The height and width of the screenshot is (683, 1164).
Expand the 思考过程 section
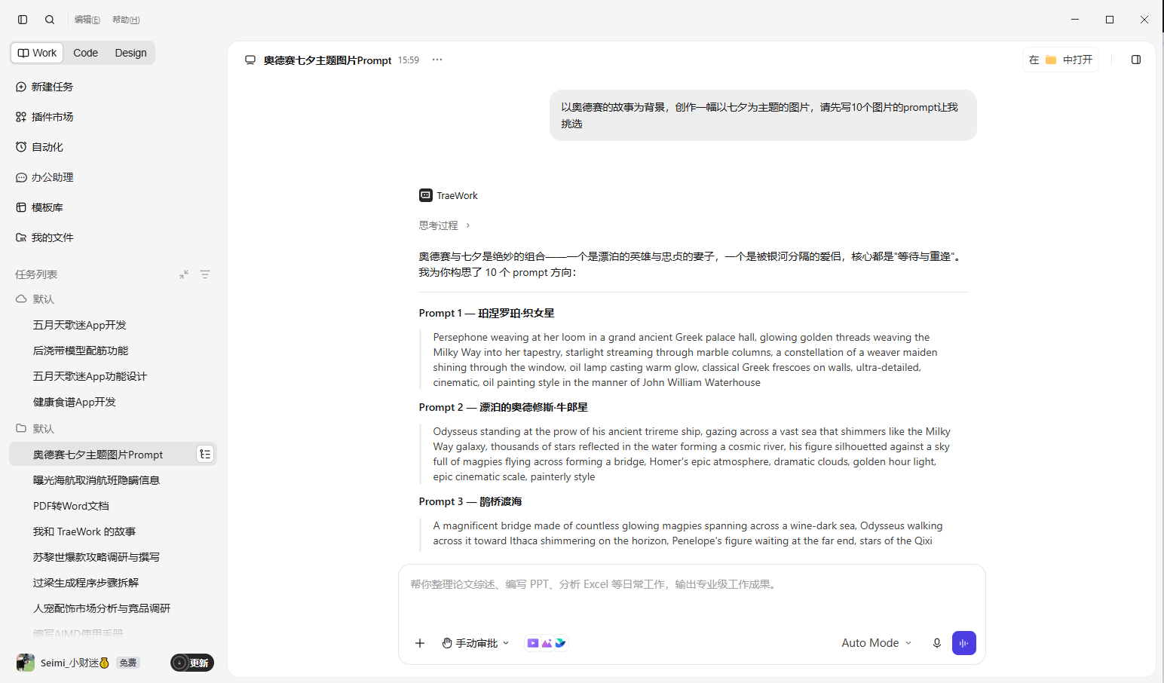445,225
